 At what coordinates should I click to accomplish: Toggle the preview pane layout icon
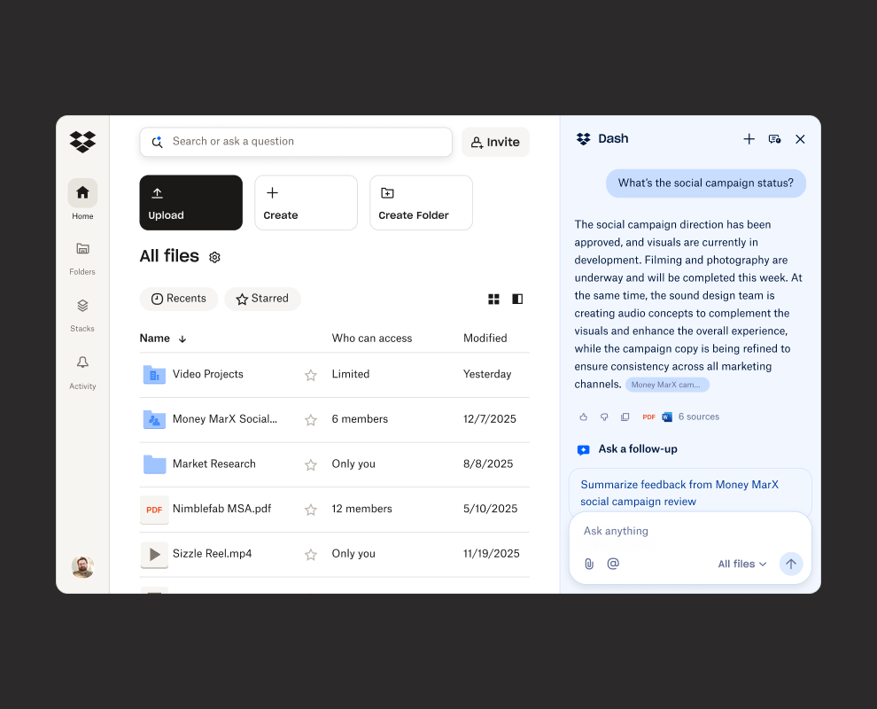tap(517, 299)
